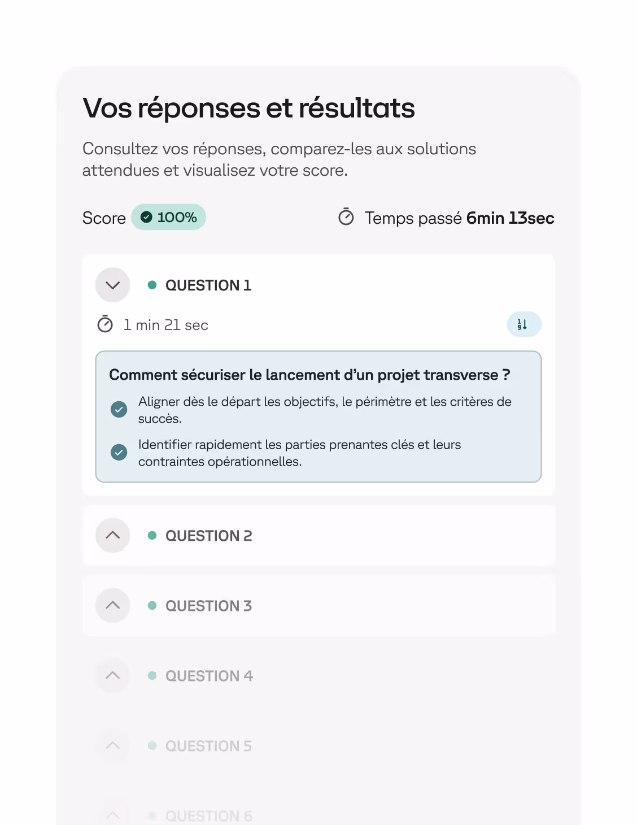The height and width of the screenshot is (825, 637).
Task: Click the checkmark on the 'Identifier rapidement' answer
Action: (x=119, y=452)
